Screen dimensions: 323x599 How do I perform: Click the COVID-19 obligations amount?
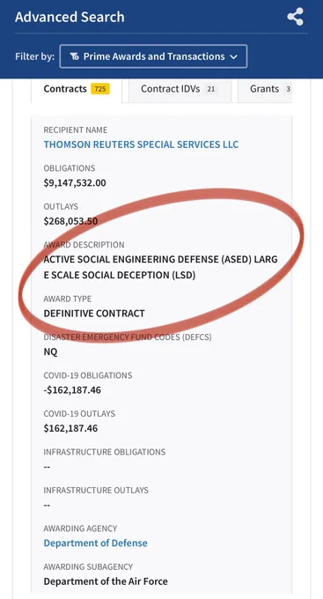[x=72, y=390]
